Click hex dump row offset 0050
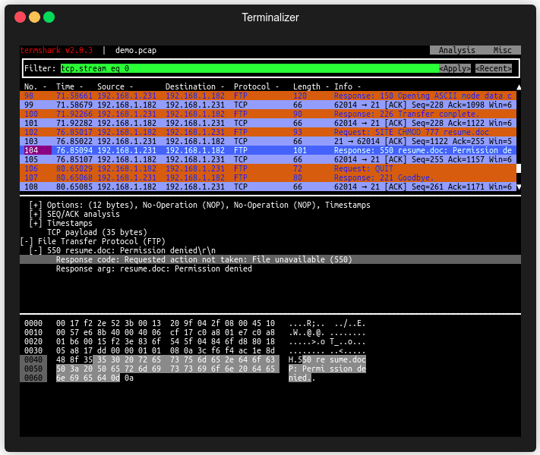The image size is (540, 455). (33, 369)
